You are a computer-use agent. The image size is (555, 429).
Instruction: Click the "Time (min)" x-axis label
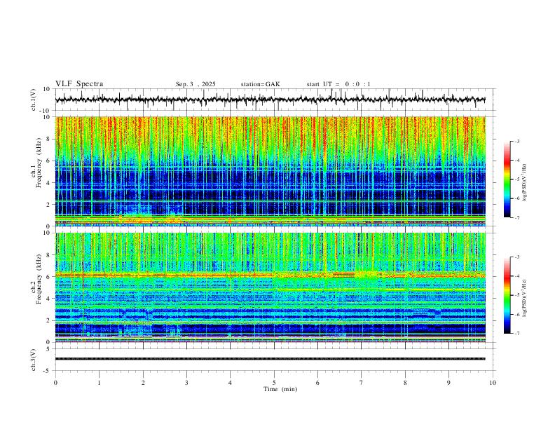coord(280,389)
